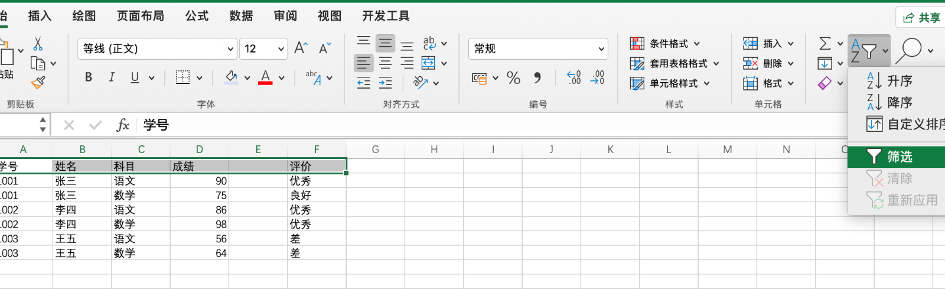Toggle Underline formatting
This screenshot has height=289, width=945.
(135, 77)
